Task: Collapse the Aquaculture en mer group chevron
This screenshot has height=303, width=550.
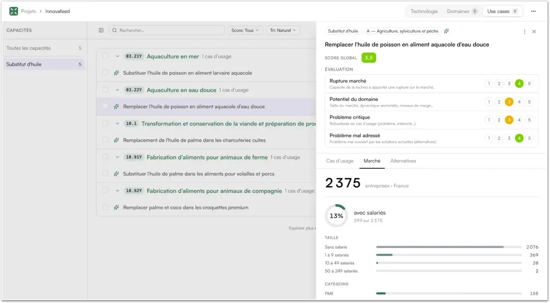Action: click(117, 56)
